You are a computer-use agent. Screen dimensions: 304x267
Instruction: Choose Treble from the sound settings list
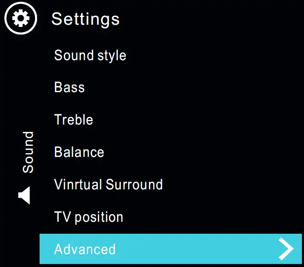coord(74,120)
